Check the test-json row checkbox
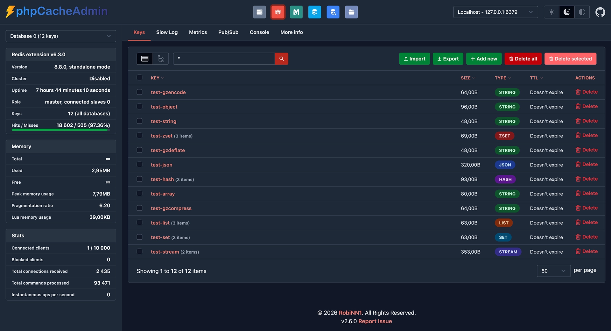611x331 pixels. click(139, 165)
